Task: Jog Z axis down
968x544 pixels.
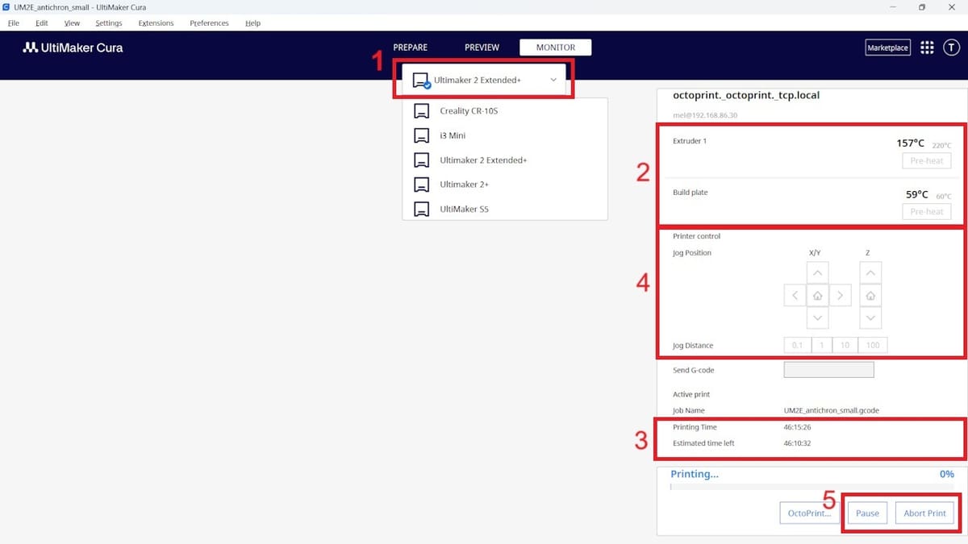Action: [870, 318]
